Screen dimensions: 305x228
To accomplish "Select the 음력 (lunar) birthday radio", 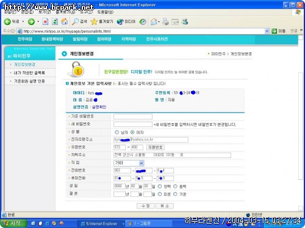I will coord(175,186).
